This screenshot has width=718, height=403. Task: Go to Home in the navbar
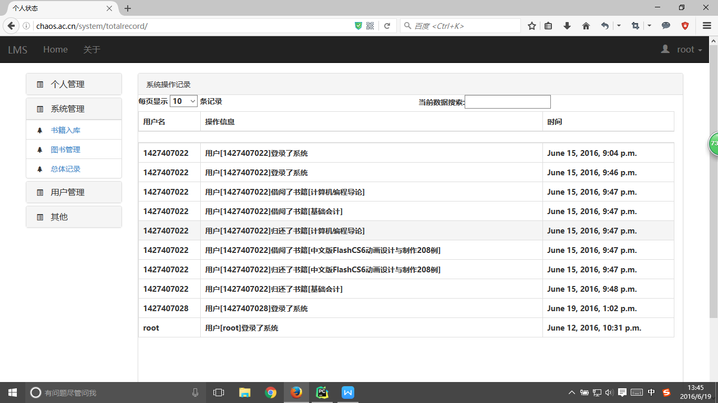55,49
